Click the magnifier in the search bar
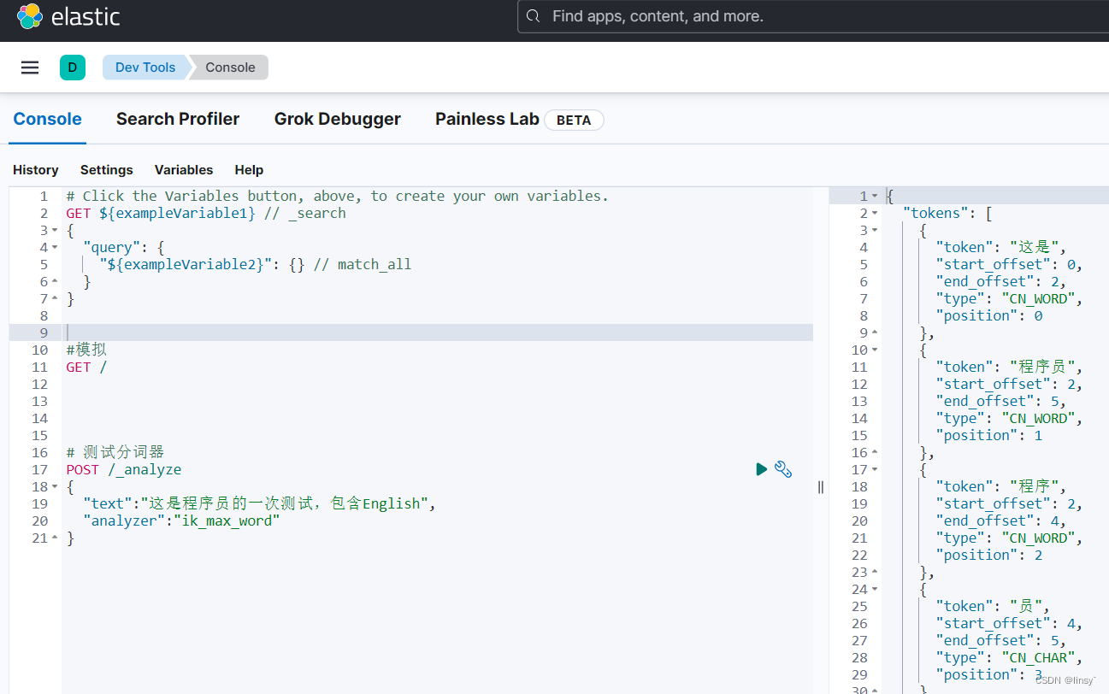Image resolution: width=1109 pixels, height=694 pixels. coord(534,16)
